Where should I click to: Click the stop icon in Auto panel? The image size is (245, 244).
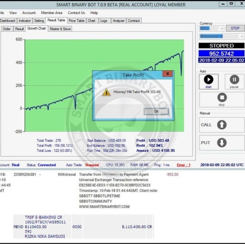[x=222, y=98]
